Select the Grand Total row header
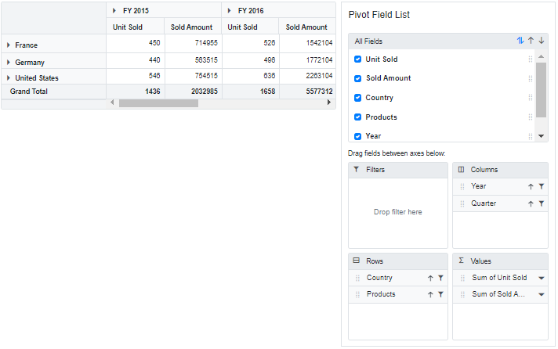This screenshot has width=558, height=349. (54, 92)
